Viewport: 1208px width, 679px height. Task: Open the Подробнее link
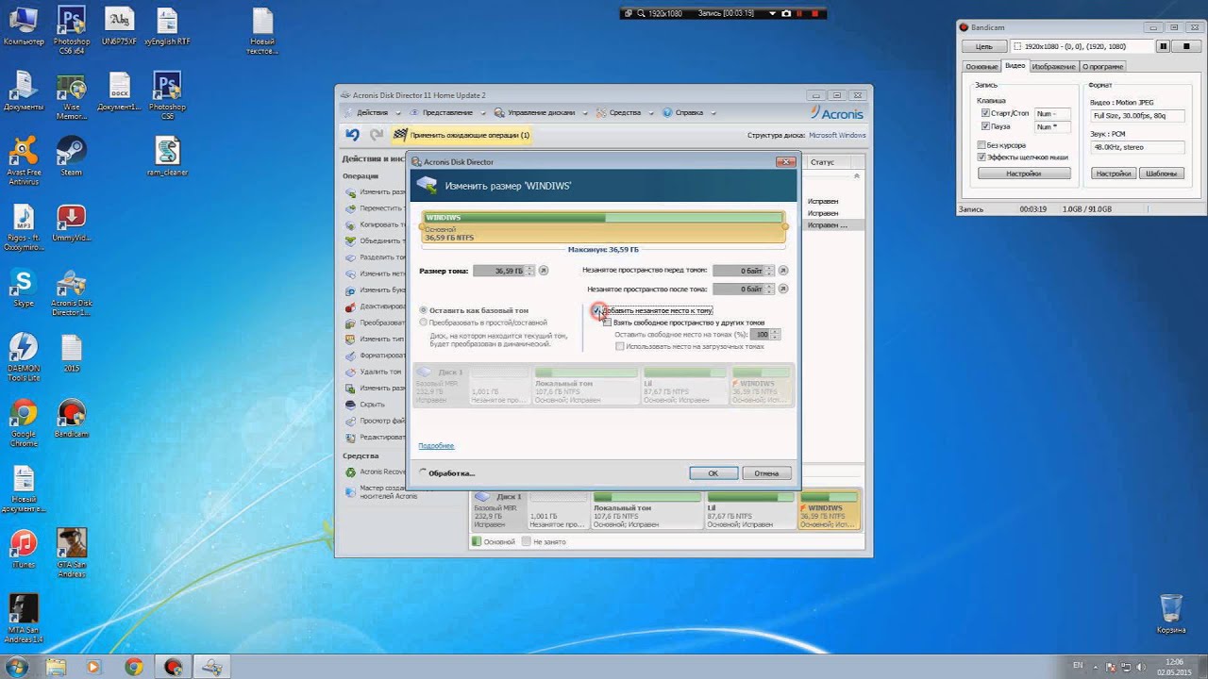pyautogui.click(x=436, y=446)
